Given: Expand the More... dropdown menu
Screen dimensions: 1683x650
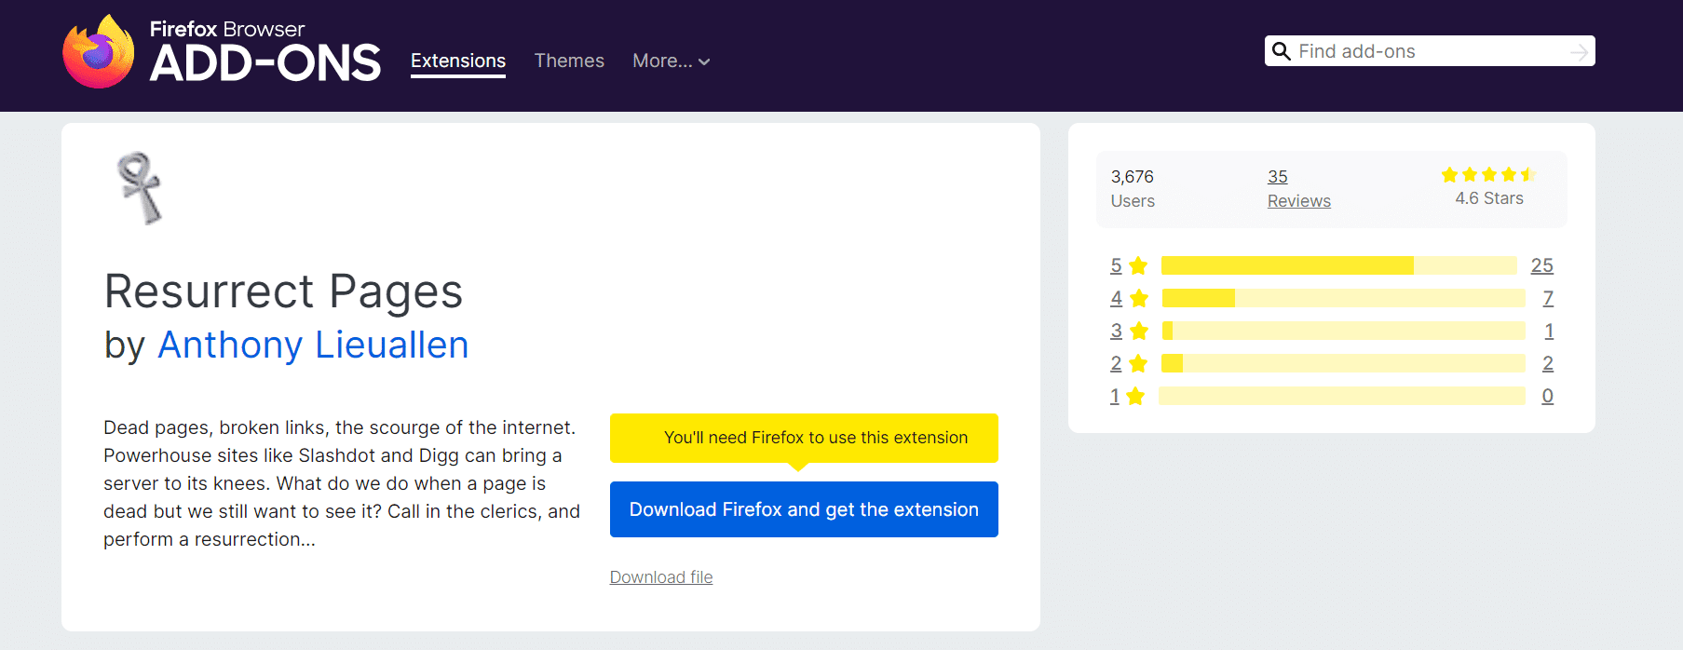Looking at the screenshot, I should click(671, 61).
